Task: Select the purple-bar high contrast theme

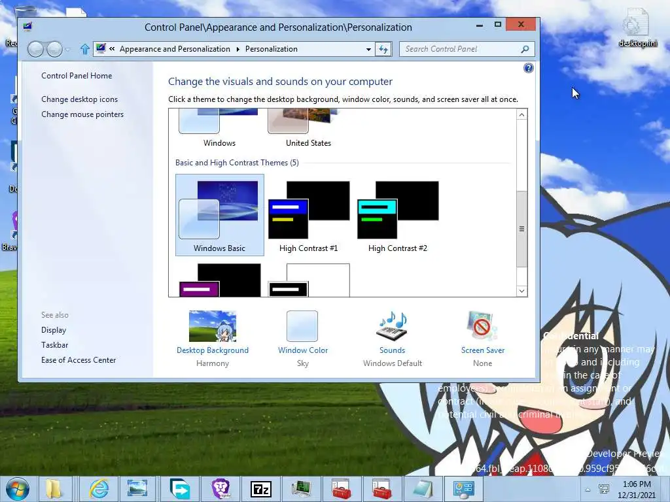Action: pos(220,280)
